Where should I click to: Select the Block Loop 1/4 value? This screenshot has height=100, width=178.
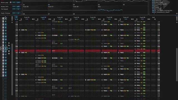tap(18, 2)
